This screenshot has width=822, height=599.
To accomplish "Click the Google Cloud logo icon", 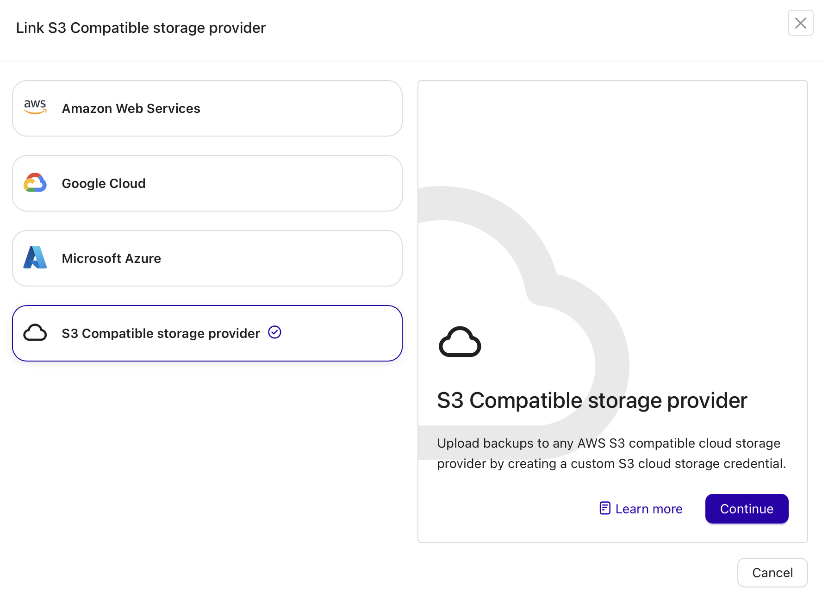I will (x=35, y=183).
